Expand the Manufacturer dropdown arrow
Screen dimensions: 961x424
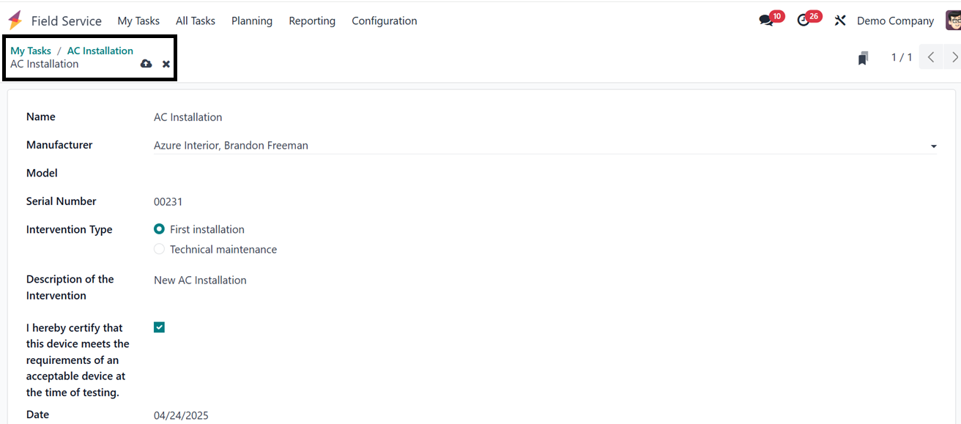point(933,146)
